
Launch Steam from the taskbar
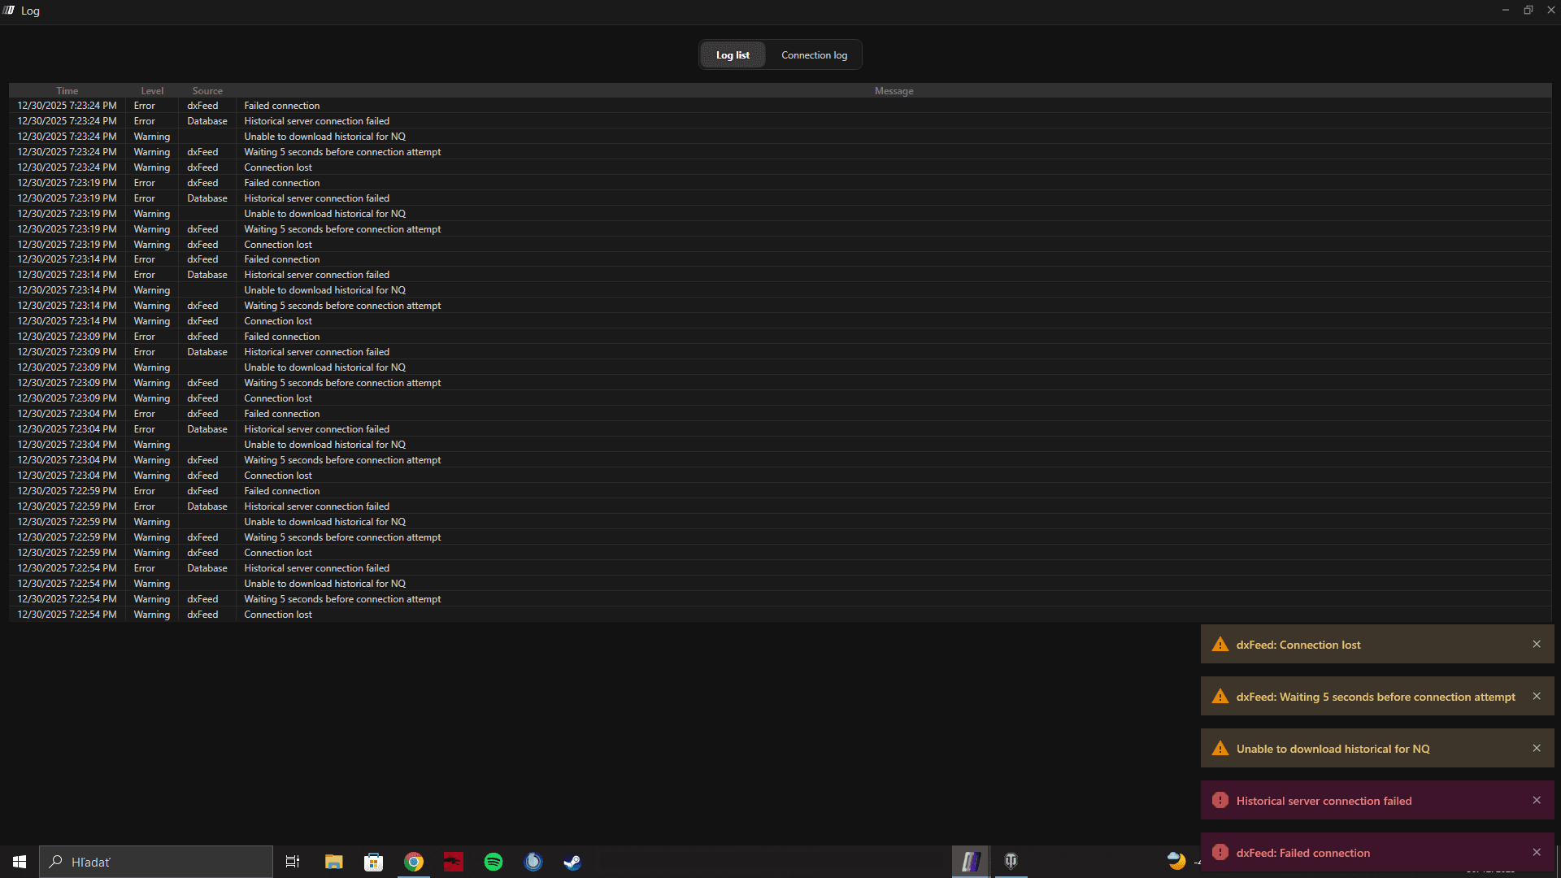coord(572,862)
